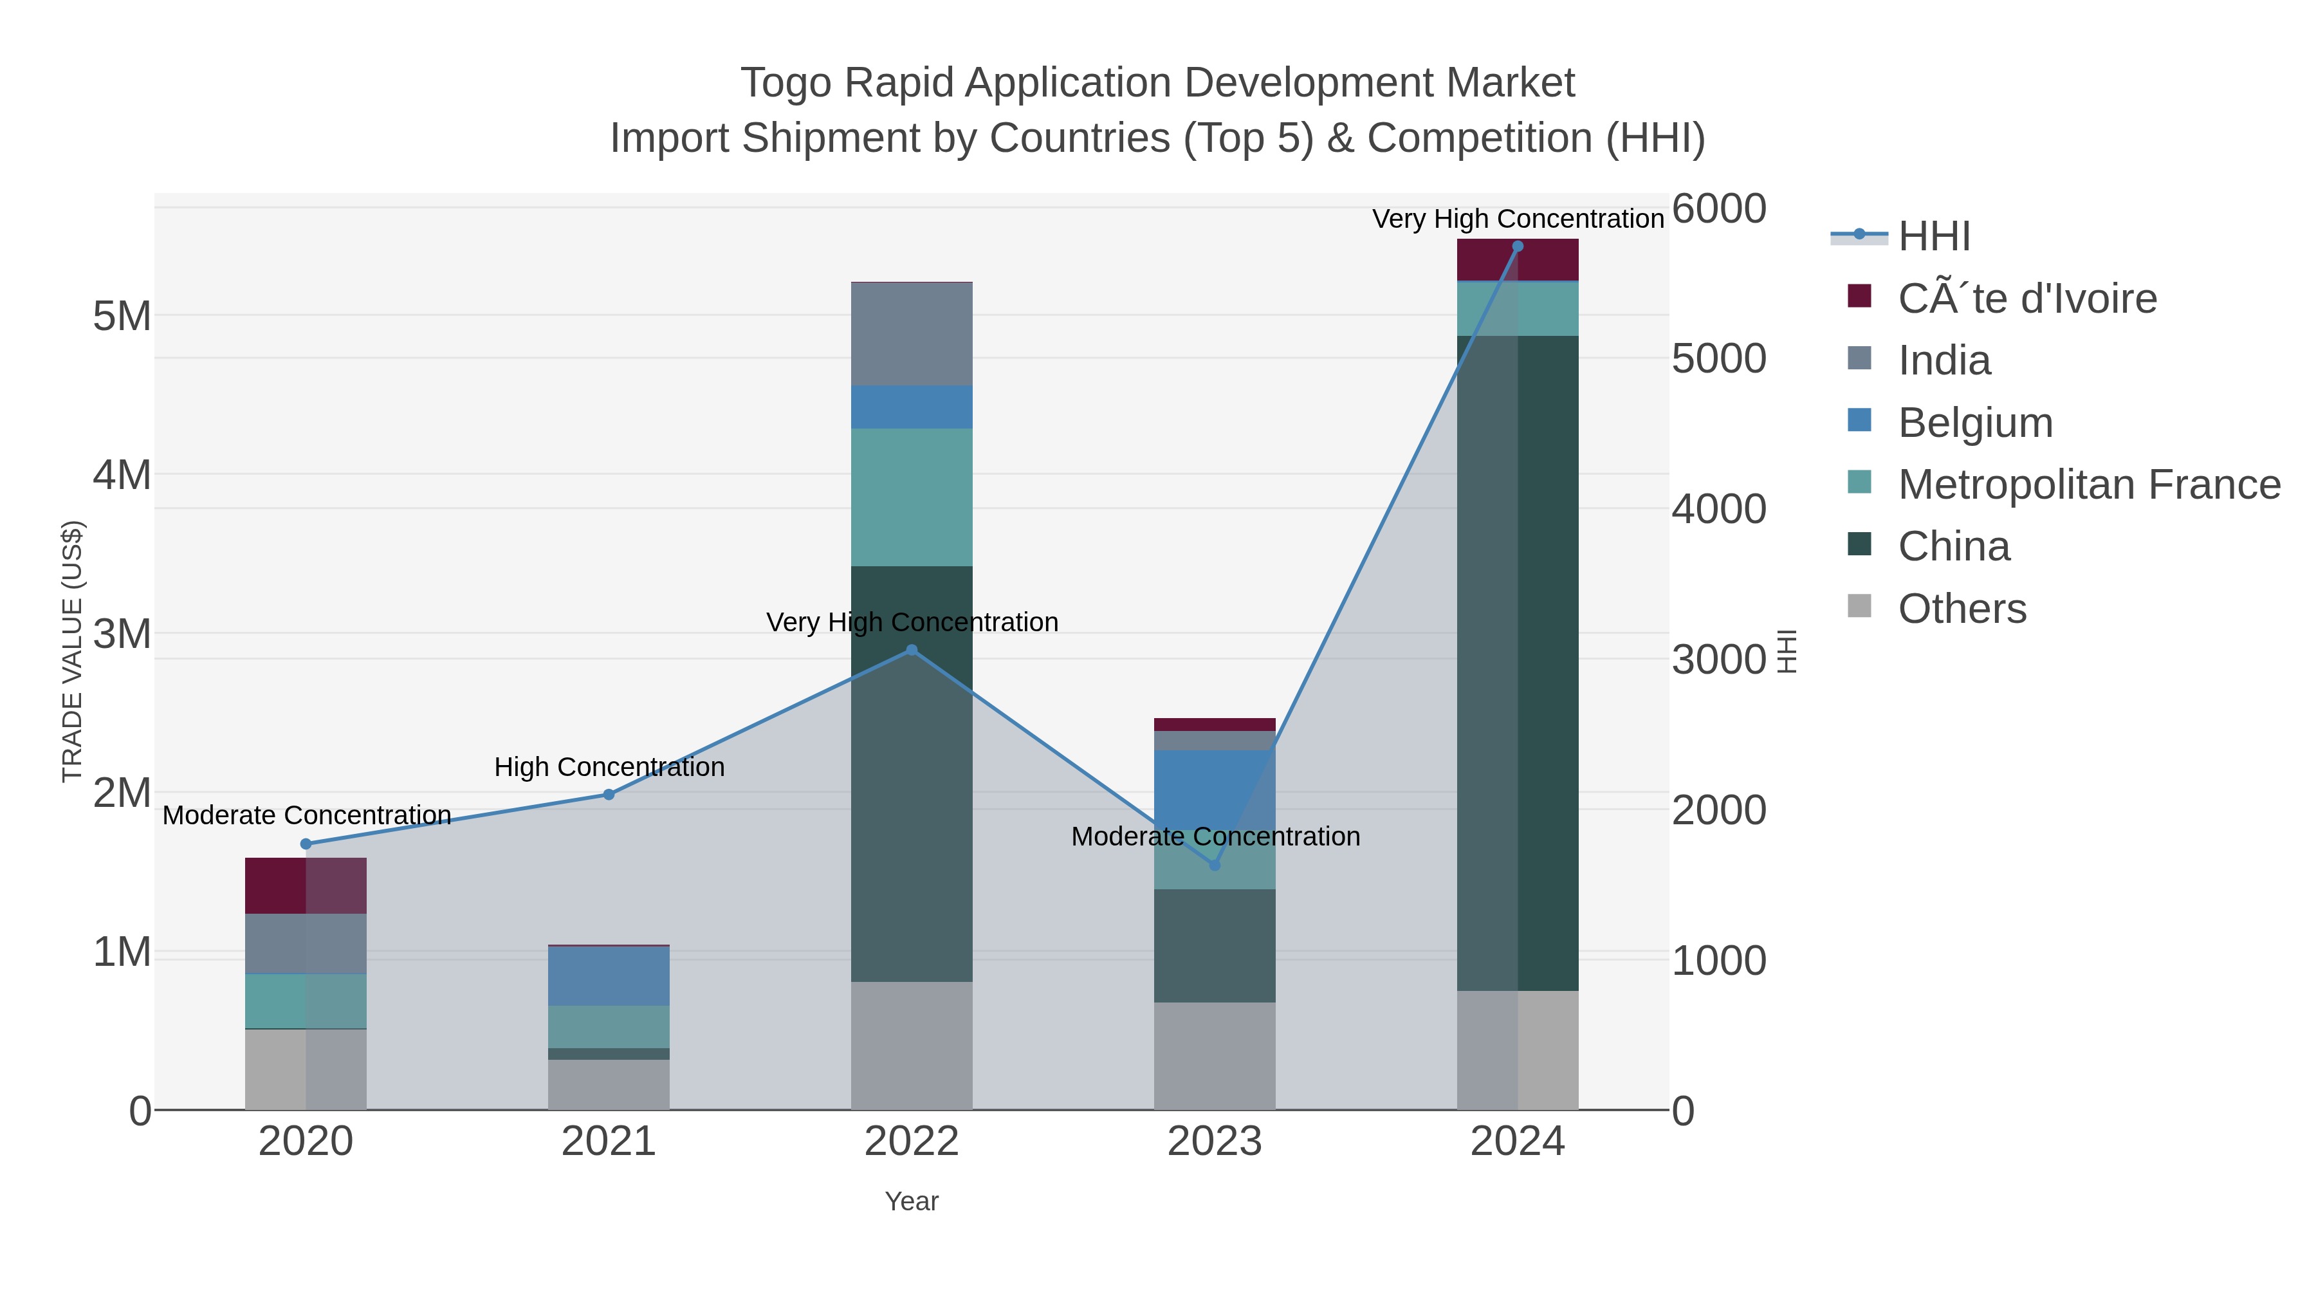The height and width of the screenshot is (1303, 2316).
Task: Click the 'Moderate Concentration' annotation above 2020
Action: tap(307, 816)
